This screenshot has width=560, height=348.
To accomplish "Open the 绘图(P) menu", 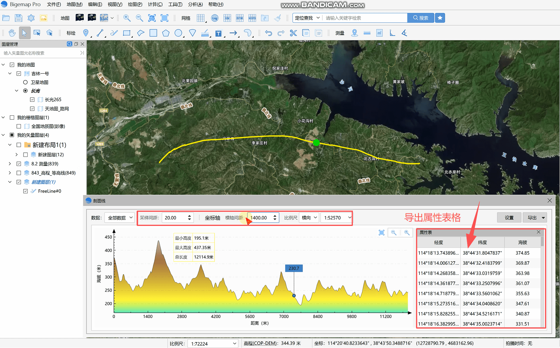I will coord(135,4).
